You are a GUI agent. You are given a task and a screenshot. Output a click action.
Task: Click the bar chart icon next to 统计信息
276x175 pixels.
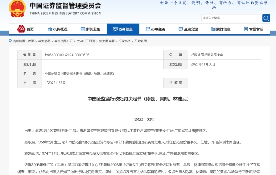(213, 29)
